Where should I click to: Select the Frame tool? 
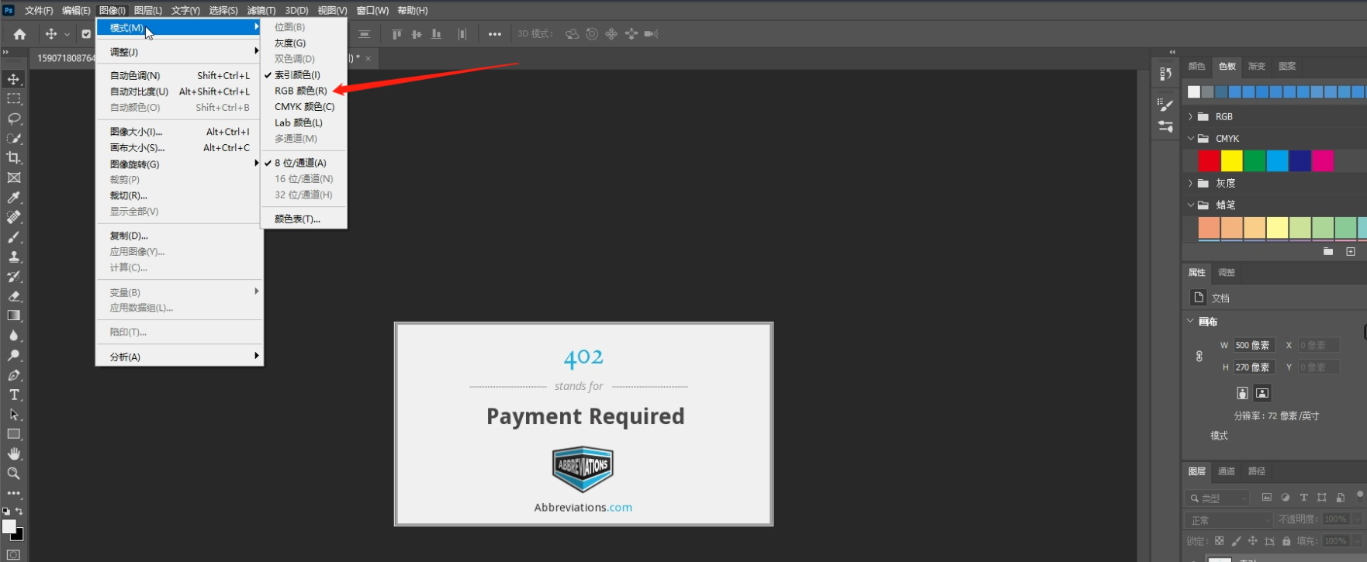14,178
